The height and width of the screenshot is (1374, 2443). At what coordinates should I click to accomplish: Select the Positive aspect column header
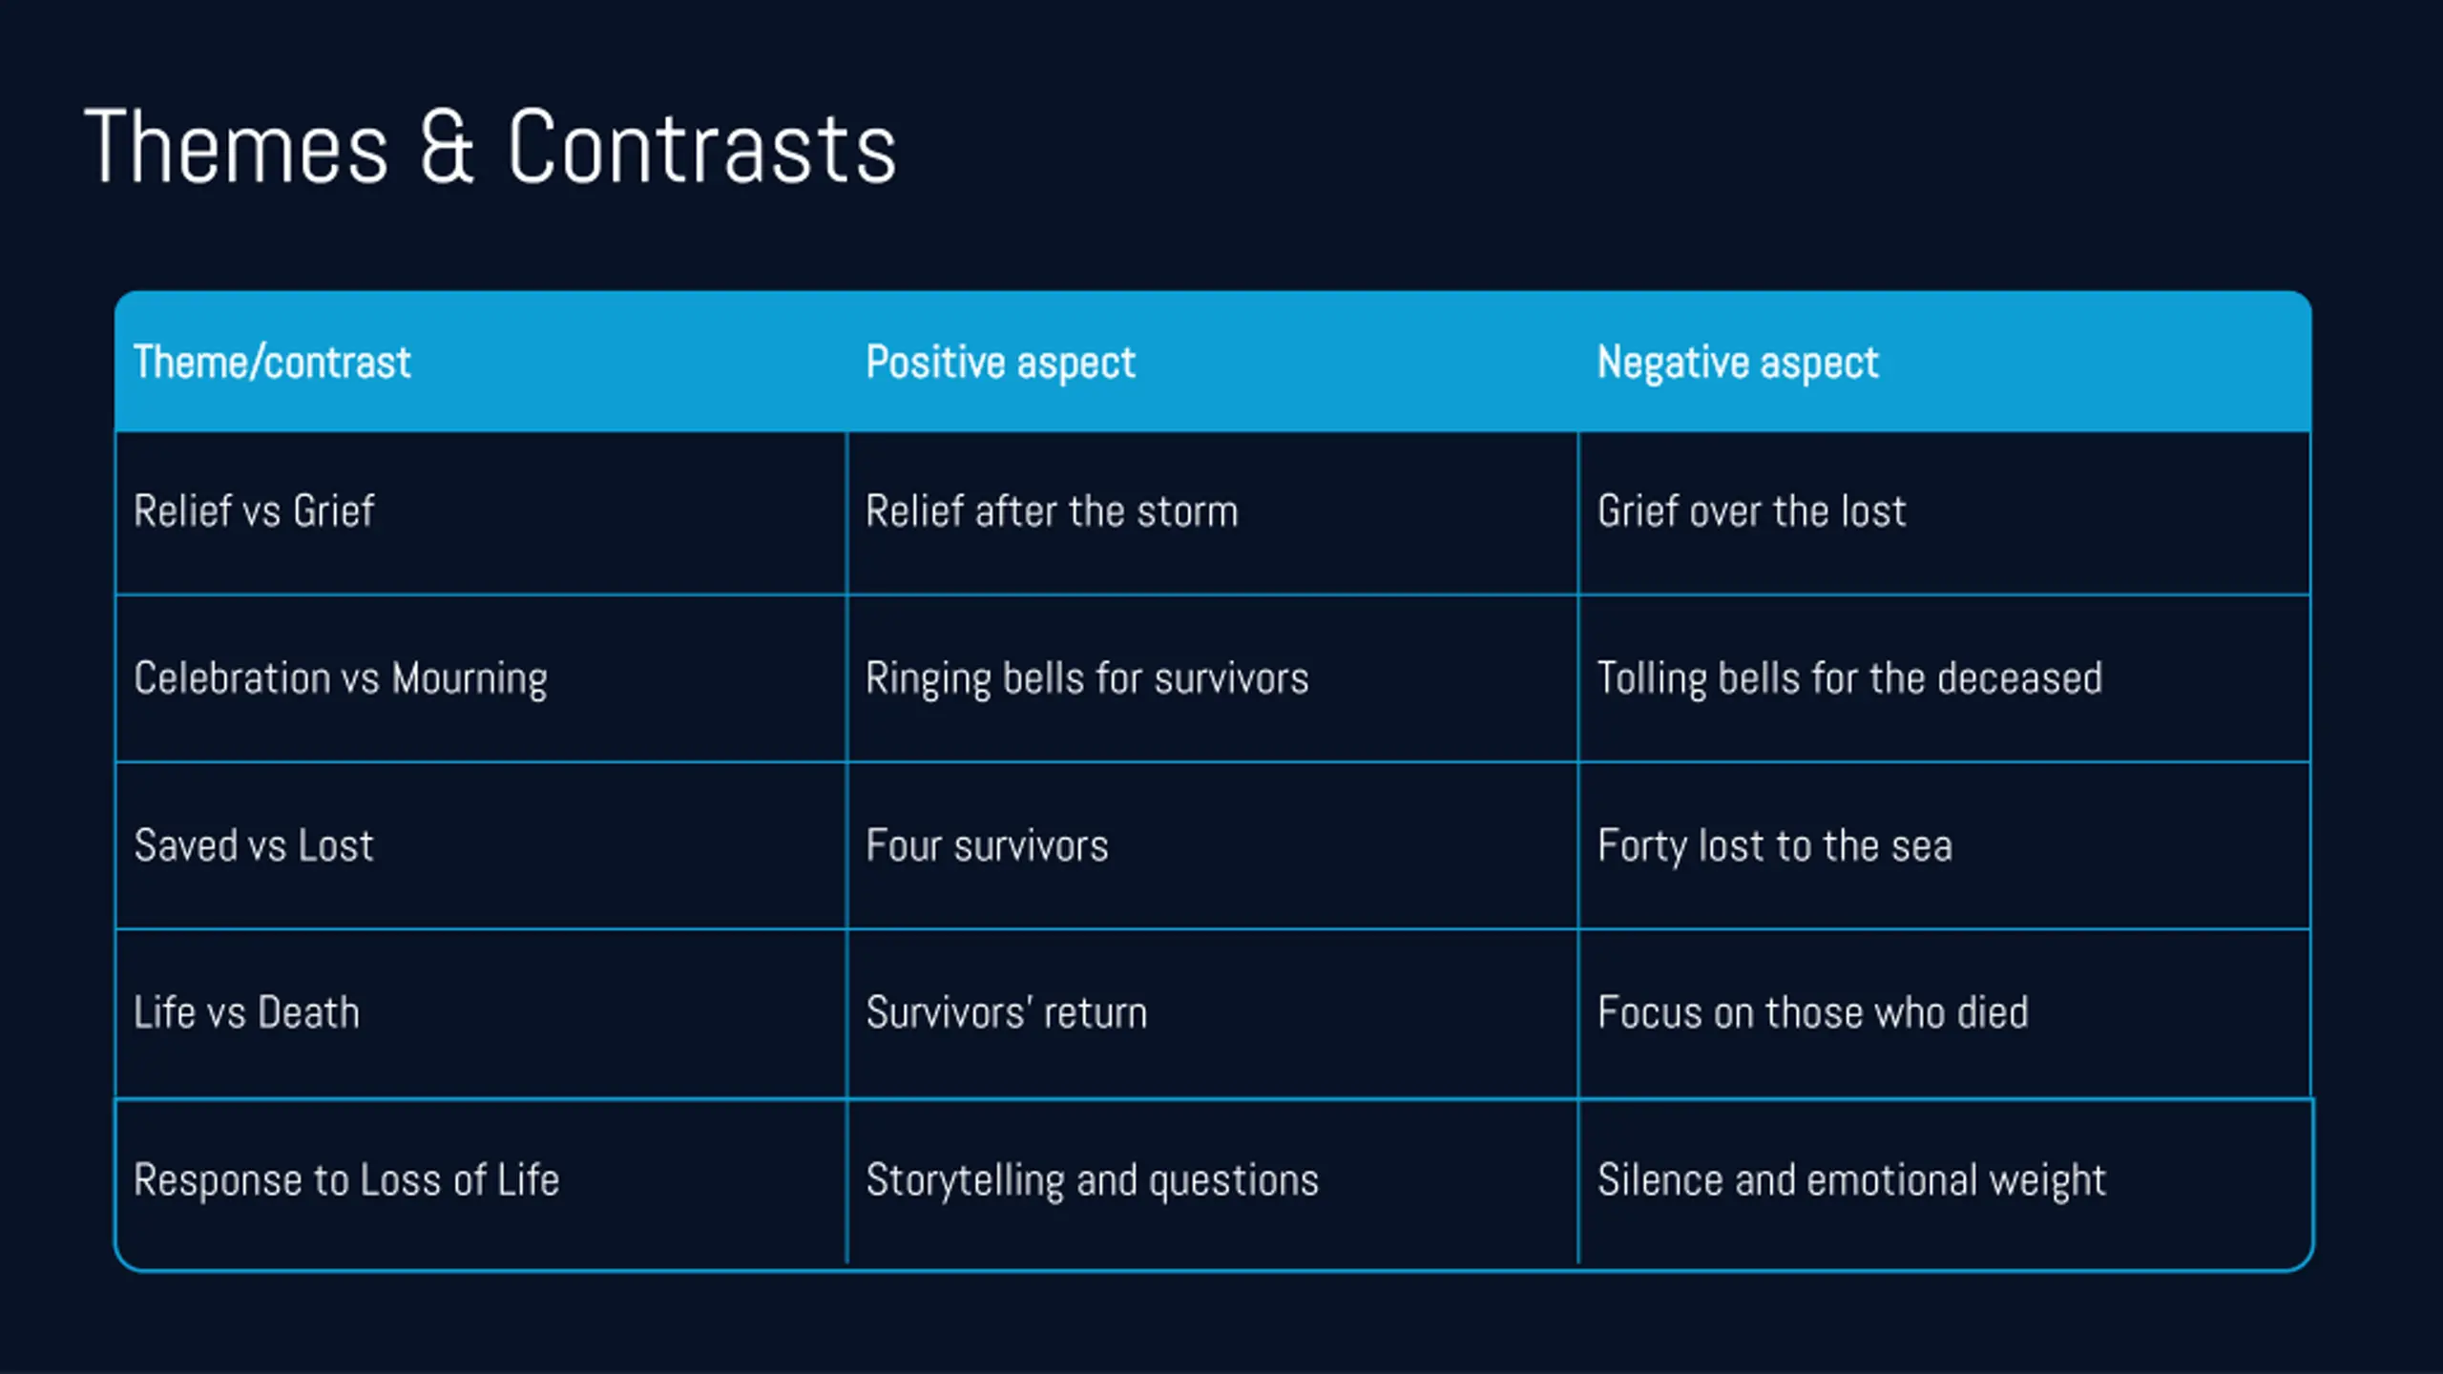(1212, 362)
